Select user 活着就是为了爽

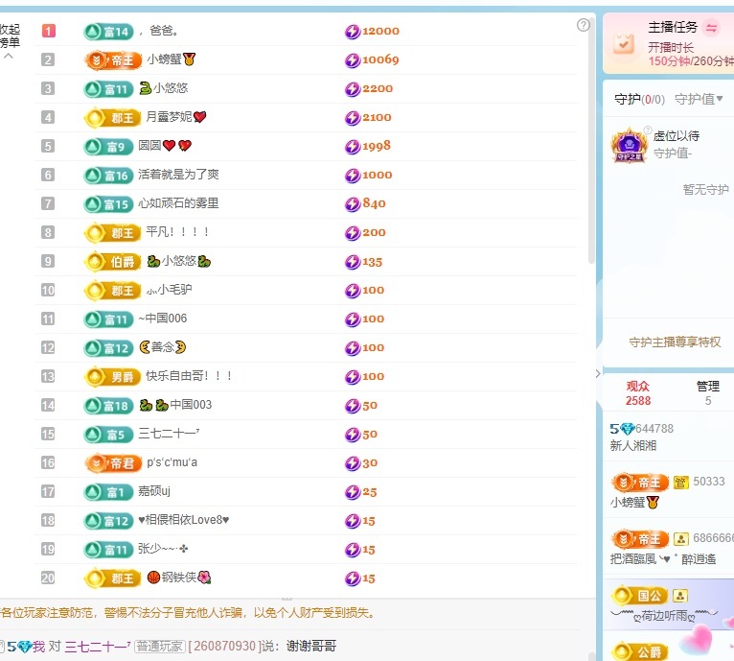pos(178,175)
